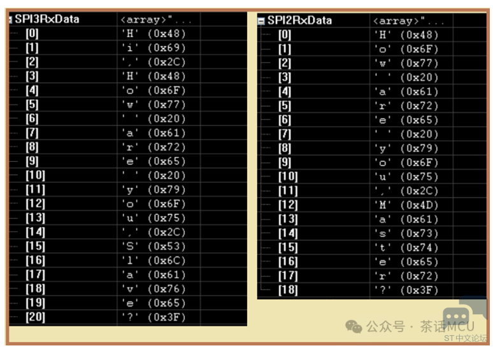Collapse the SPI3RxData array tree
The width and height of the screenshot is (493, 348).
(10, 20)
